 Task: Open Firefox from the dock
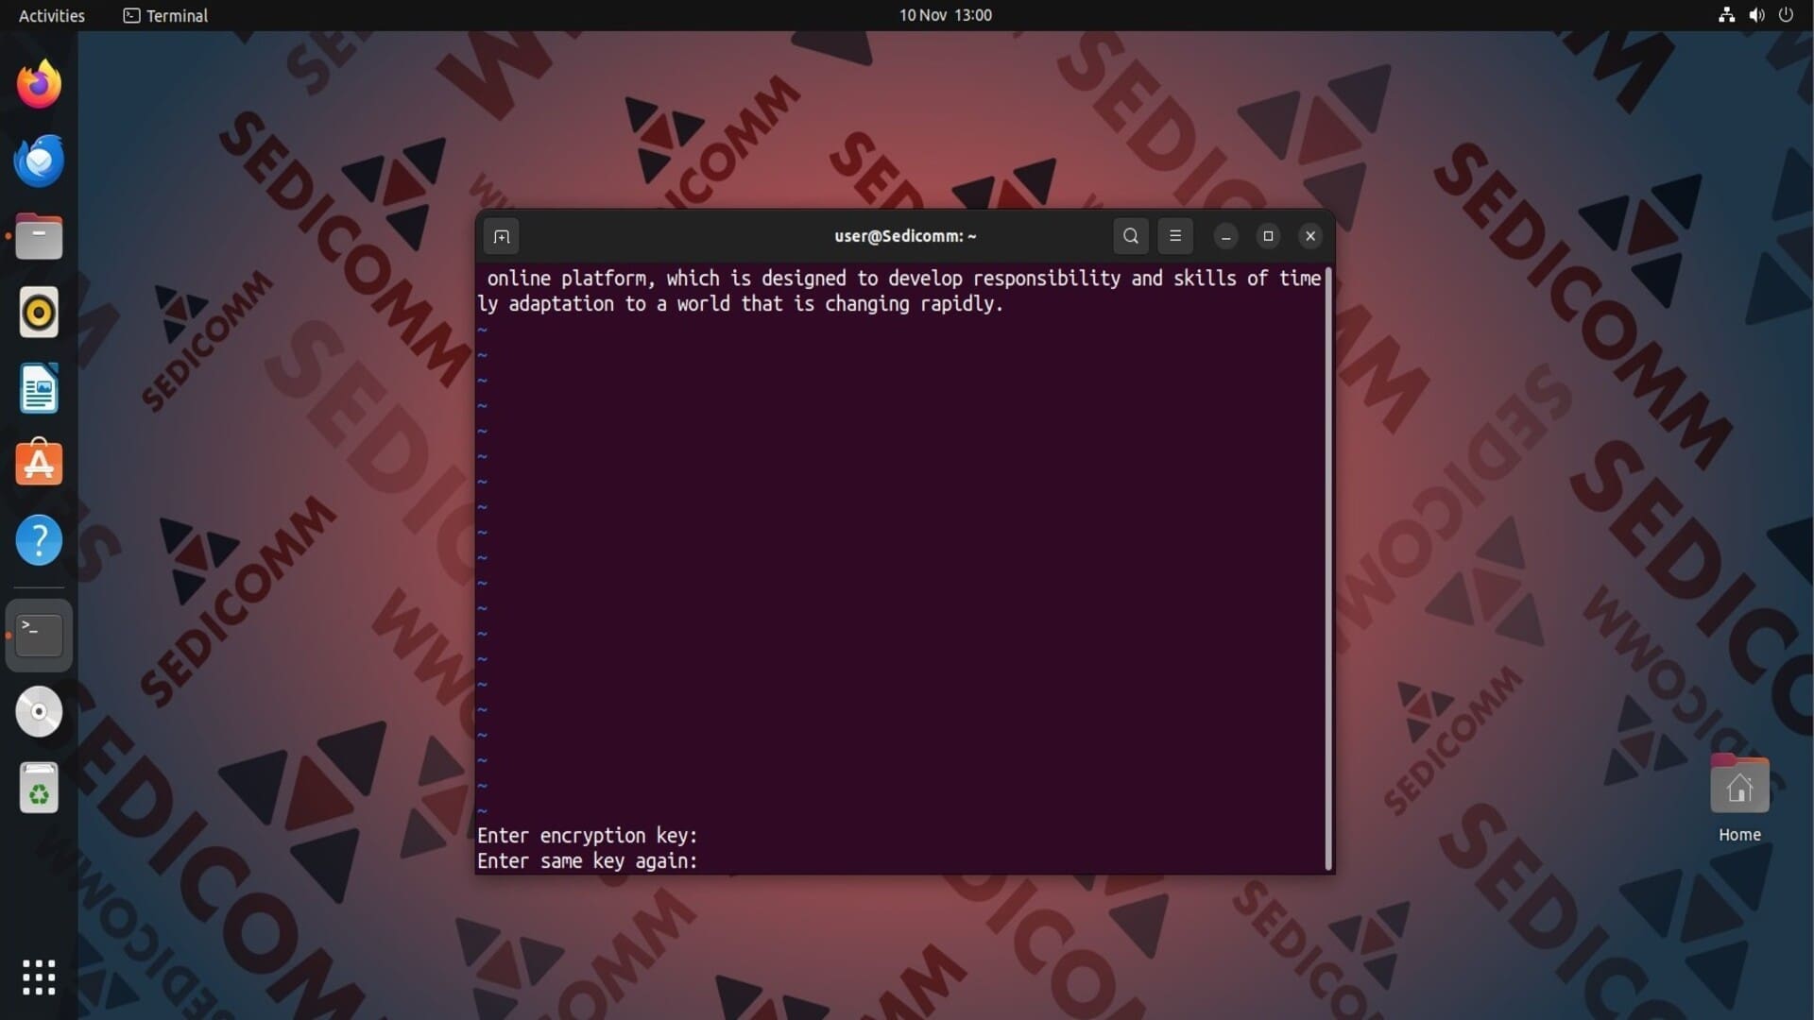(39, 84)
